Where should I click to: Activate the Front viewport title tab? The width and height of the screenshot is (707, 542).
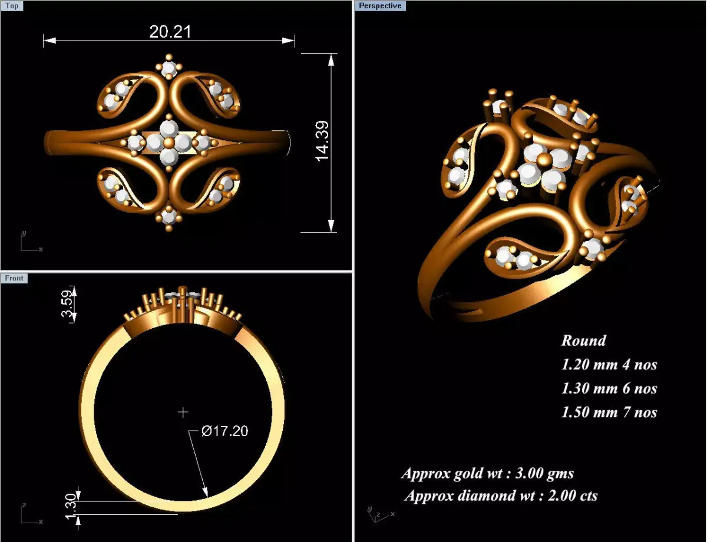coord(14,278)
